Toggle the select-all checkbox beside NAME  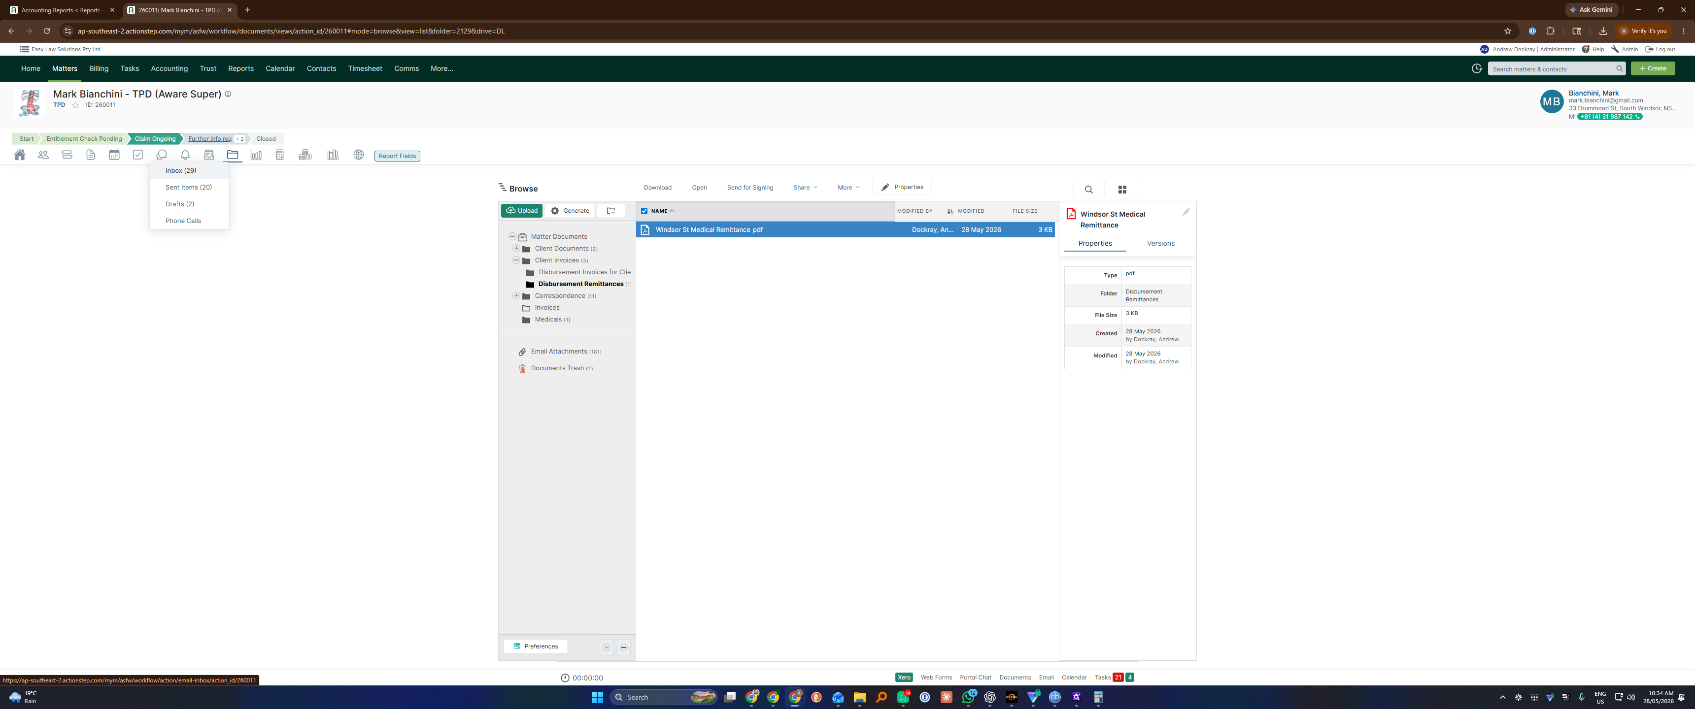click(x=644, y=211)
